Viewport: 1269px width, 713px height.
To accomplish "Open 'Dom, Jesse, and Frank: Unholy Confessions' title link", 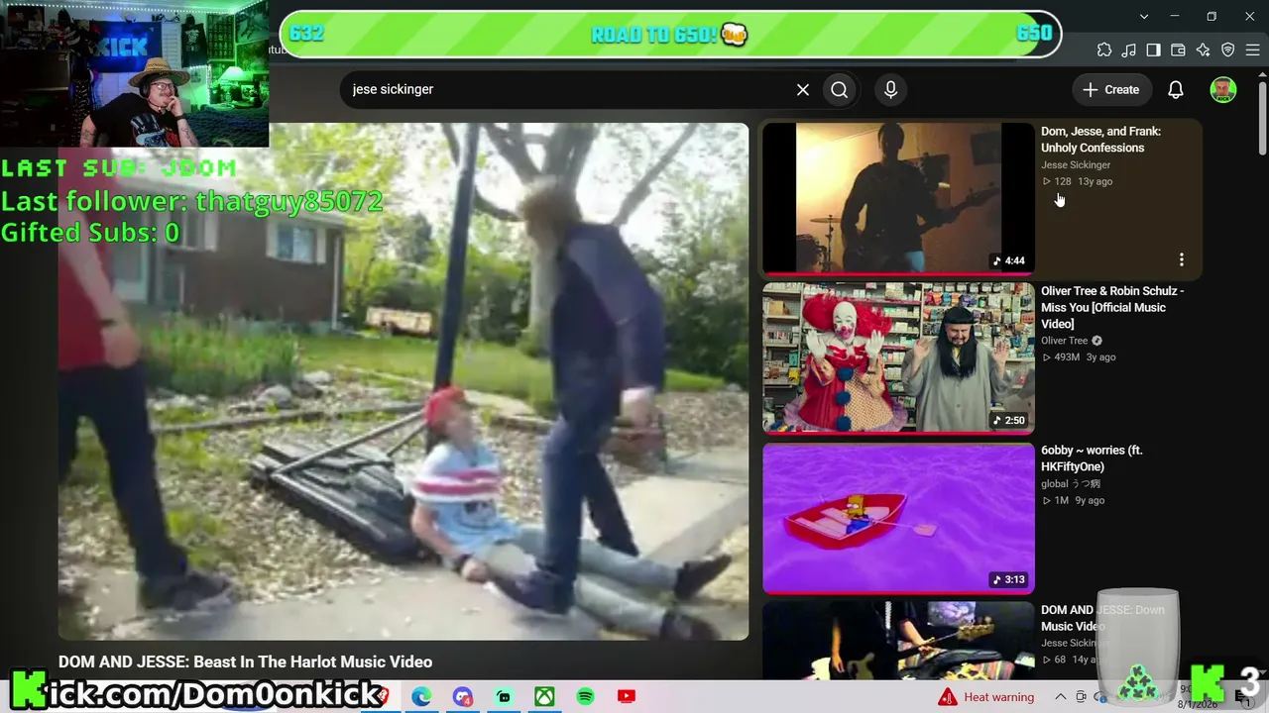I will click(x=1100, y=140).
